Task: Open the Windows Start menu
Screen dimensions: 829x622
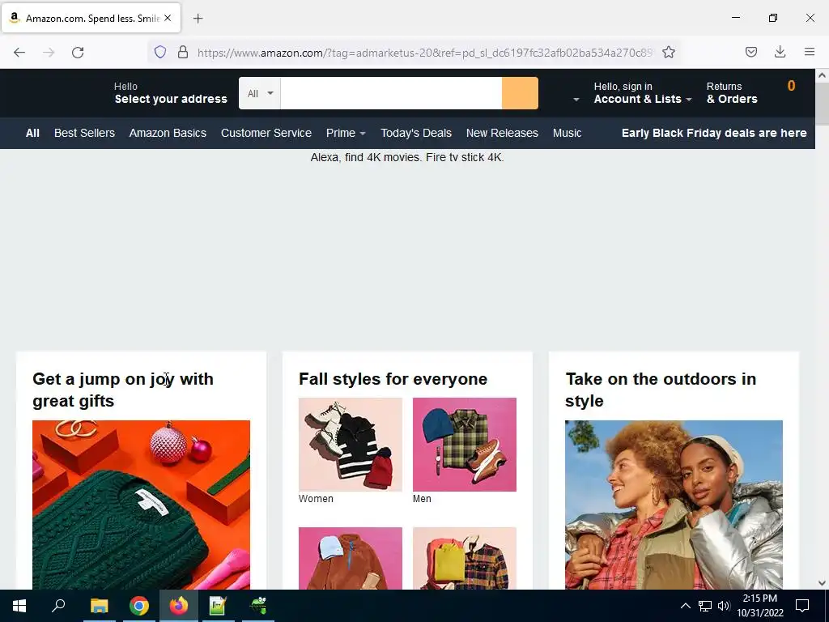Action: [x=19, y=606]
